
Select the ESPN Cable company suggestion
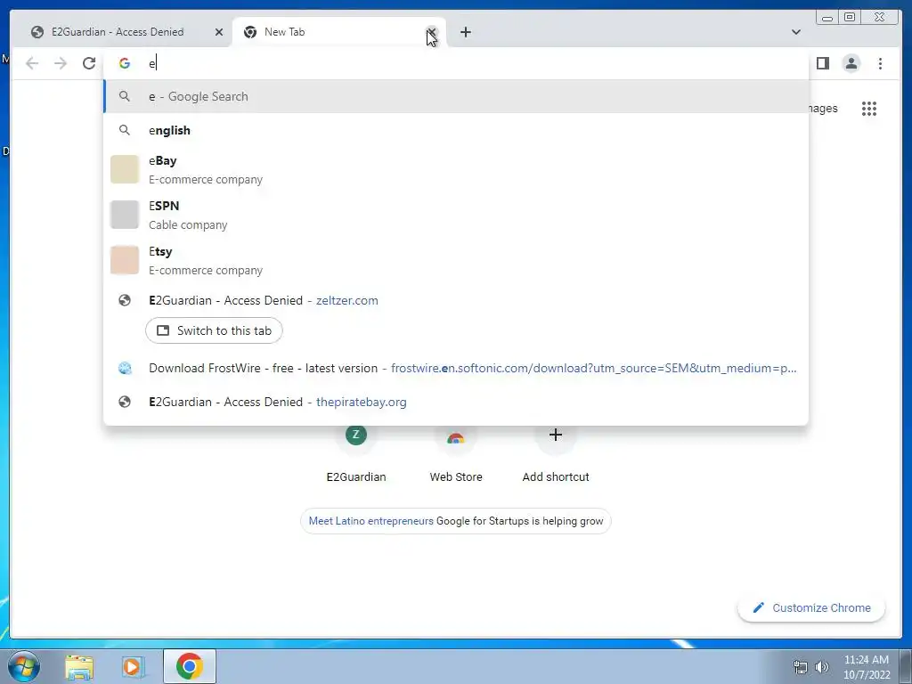[456, 215]
